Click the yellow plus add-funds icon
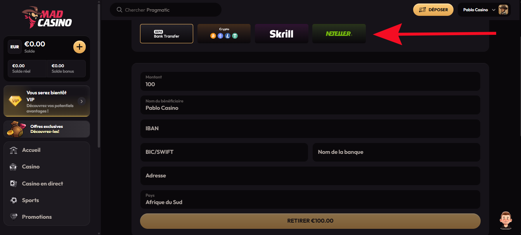The width and height of the screenshot is (521, 235). point(80,47)
